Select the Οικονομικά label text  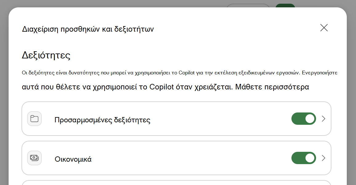(73, 159)
